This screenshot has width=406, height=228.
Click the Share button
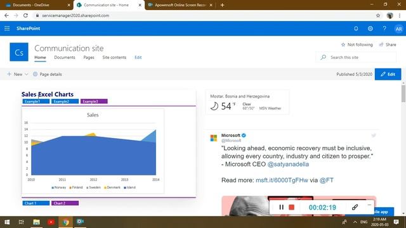388,45
